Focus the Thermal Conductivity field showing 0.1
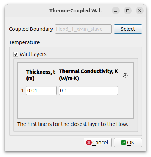The height and width of the screenshot is (157, 151). coord(89,91)
